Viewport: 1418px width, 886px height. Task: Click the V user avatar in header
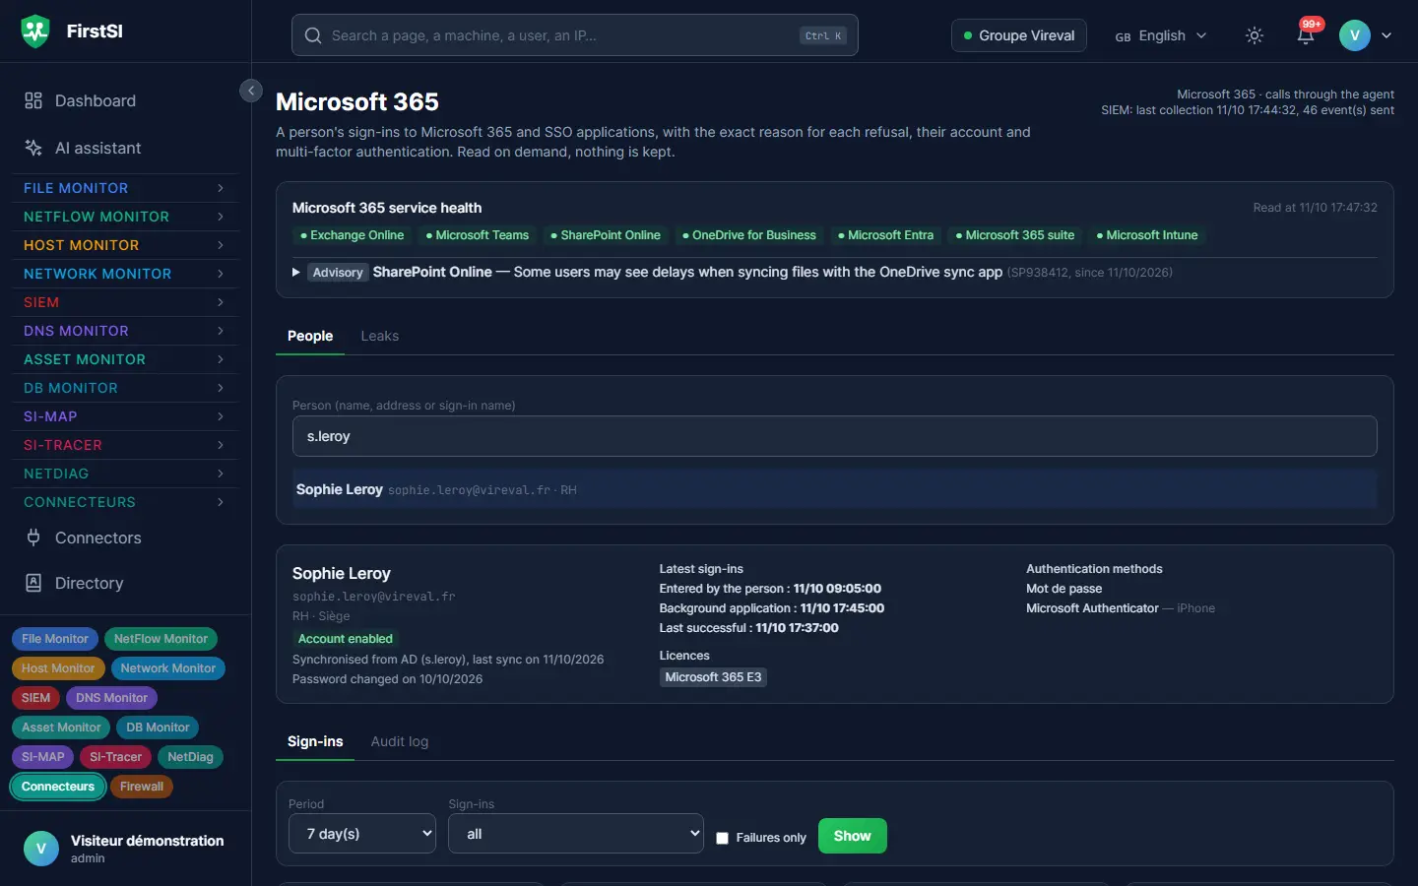point(1355,35)
